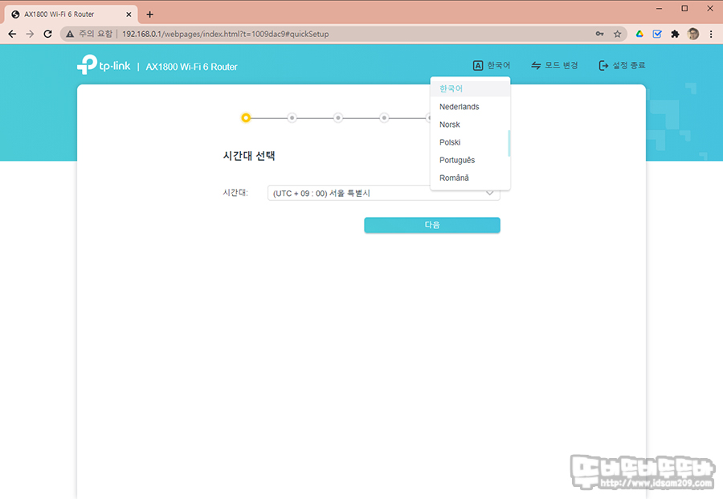Screen dimensions: 723x499
Task: Choose Română in the language list
Action: pos(470,178)
